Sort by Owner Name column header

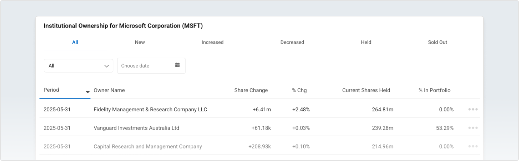pos(109,90)
